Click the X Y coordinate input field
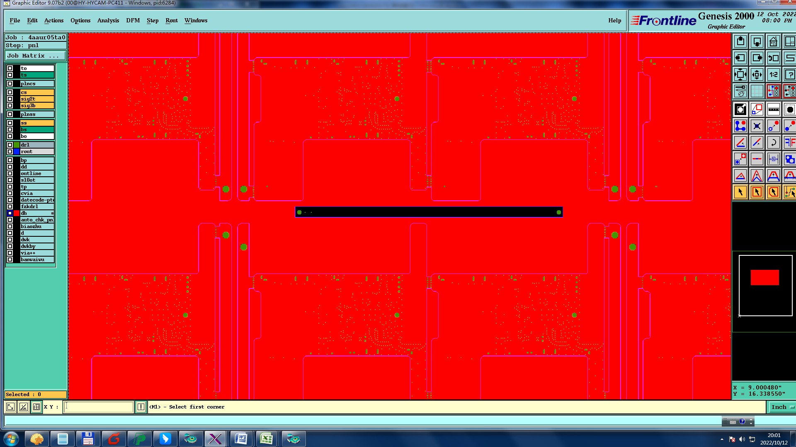 tap(99, 407)
